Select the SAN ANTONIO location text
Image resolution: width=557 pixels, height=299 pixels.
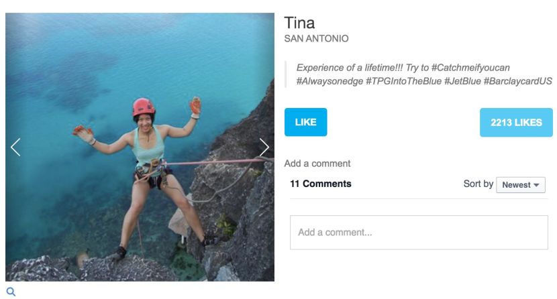[316, 39]
